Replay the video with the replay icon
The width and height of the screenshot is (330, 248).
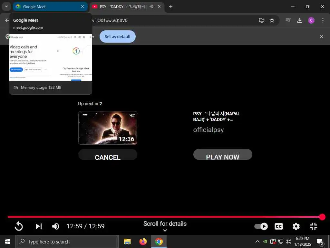(x=19, y=226)
